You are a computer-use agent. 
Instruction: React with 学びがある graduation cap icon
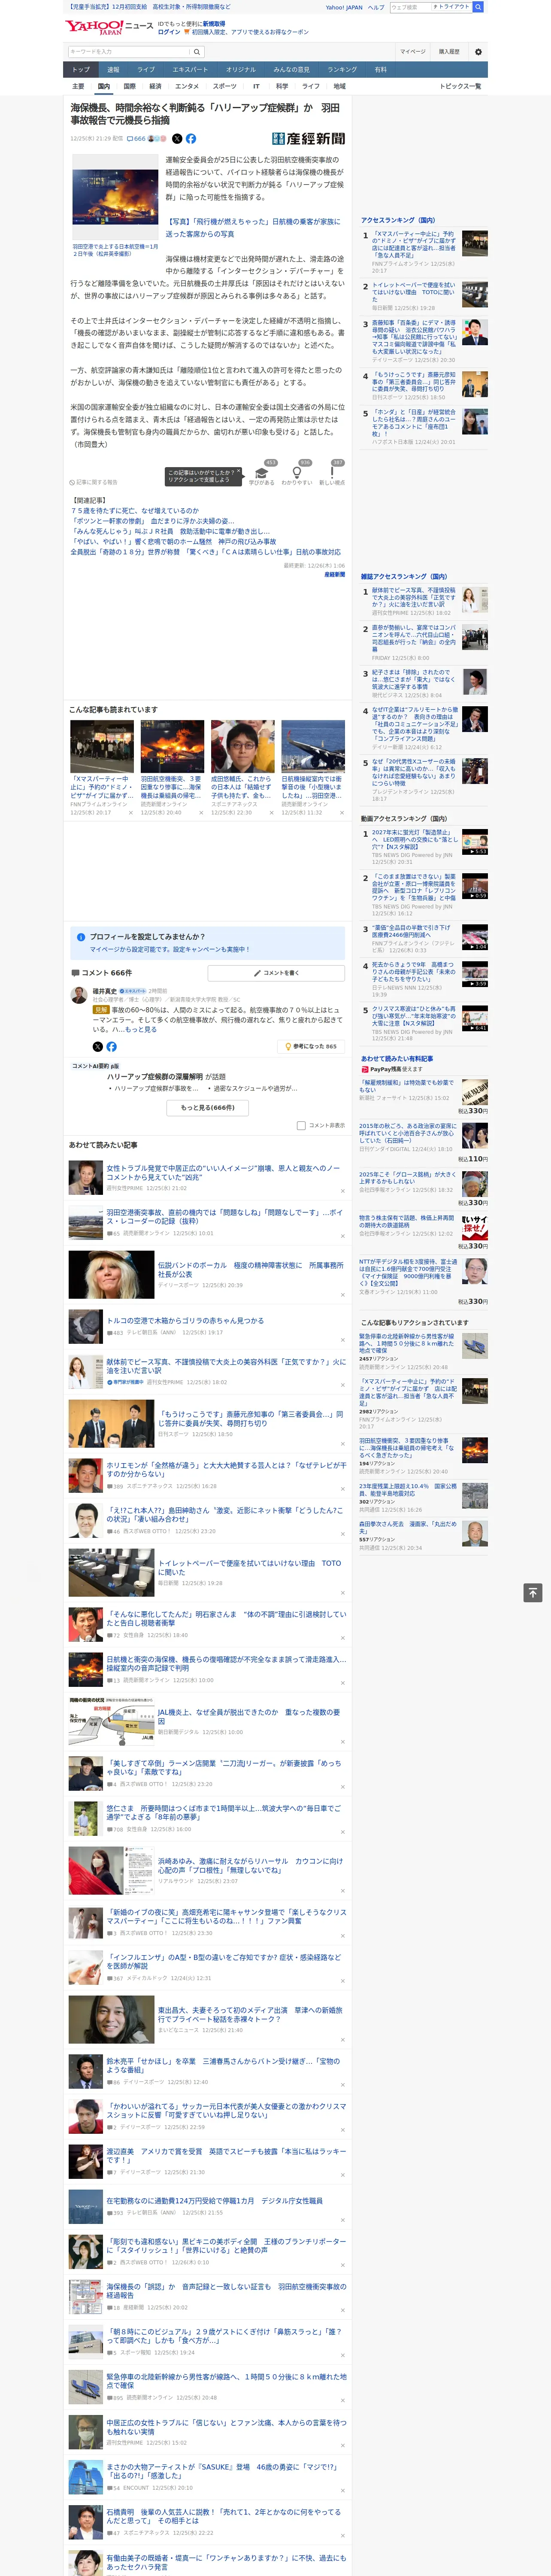[262, 473]
